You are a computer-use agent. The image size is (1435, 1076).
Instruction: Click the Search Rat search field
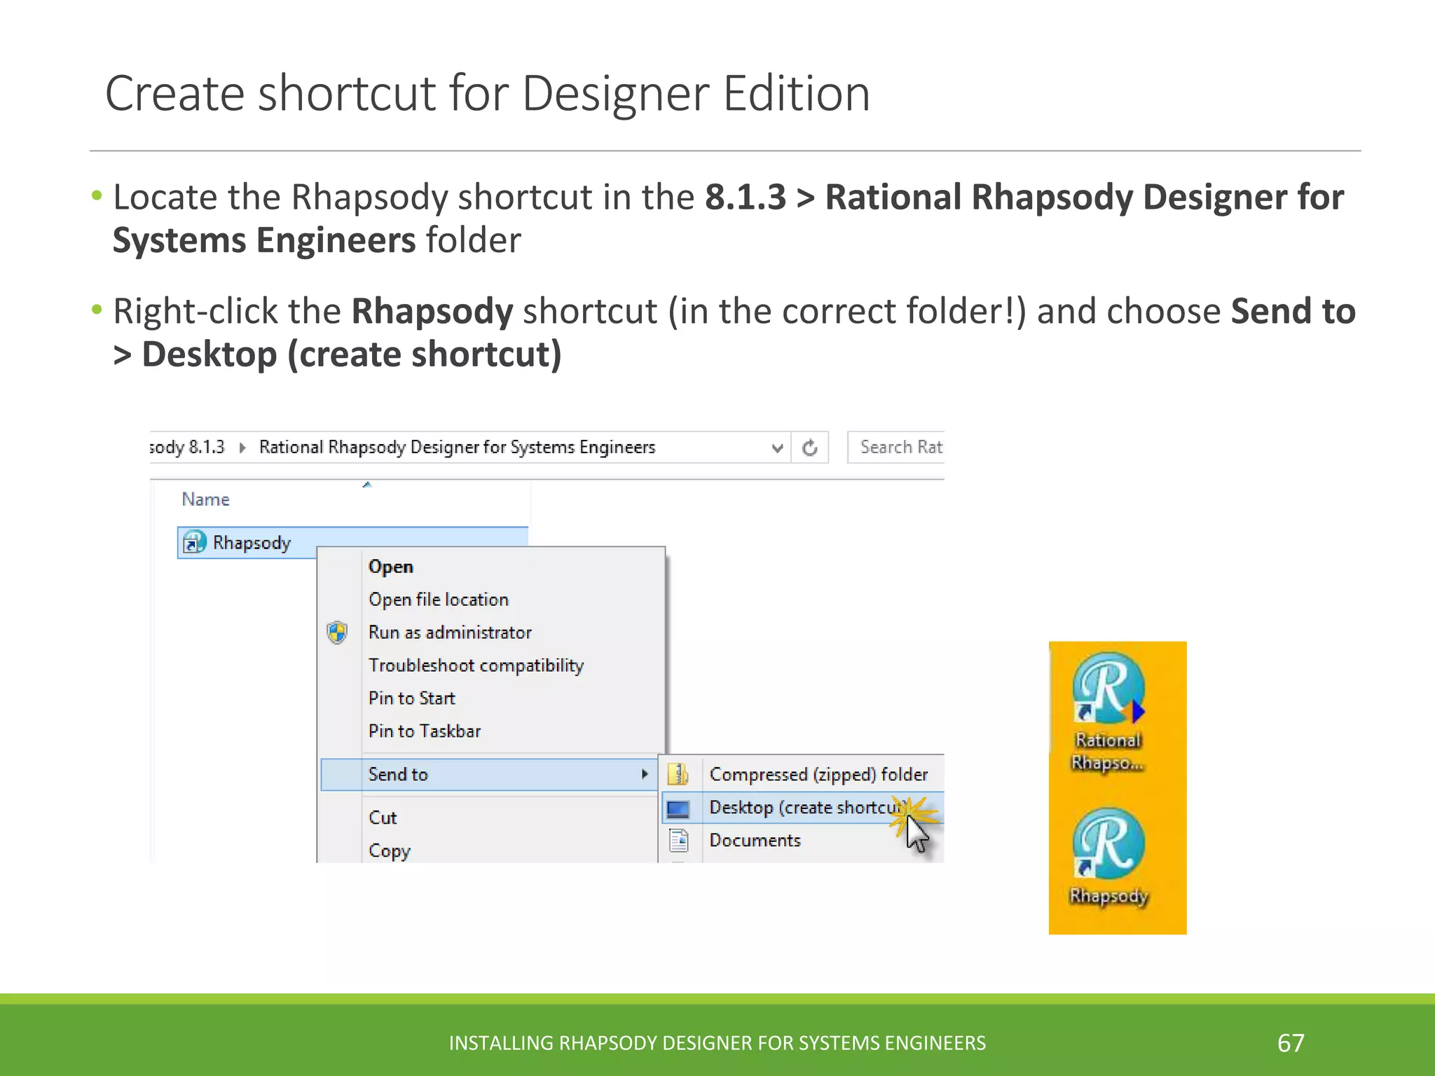pos(896,447)
